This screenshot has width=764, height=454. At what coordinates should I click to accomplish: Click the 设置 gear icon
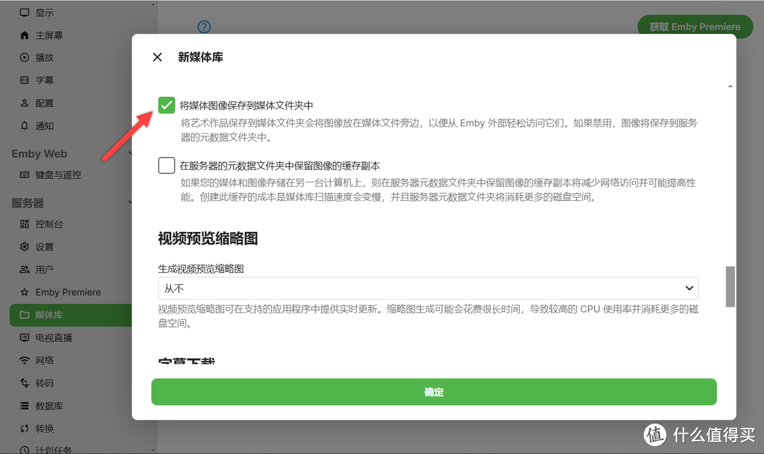(24, 247)
